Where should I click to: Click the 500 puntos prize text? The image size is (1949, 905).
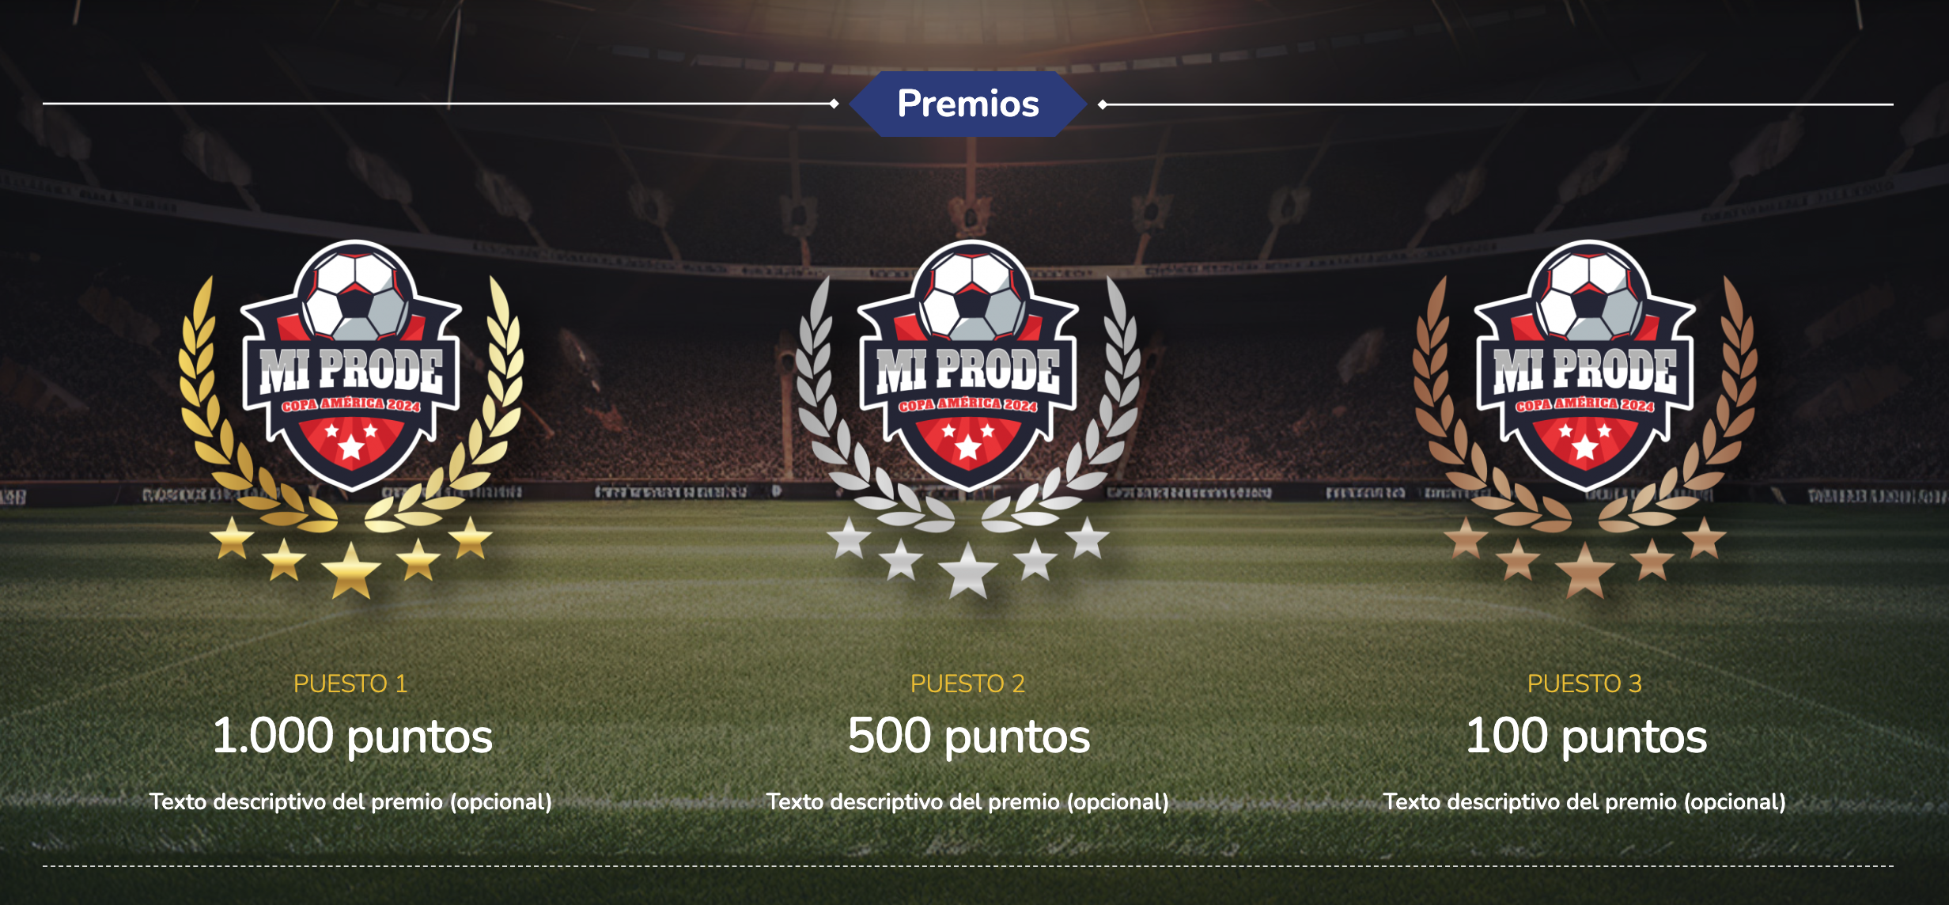tap(969, 737)
